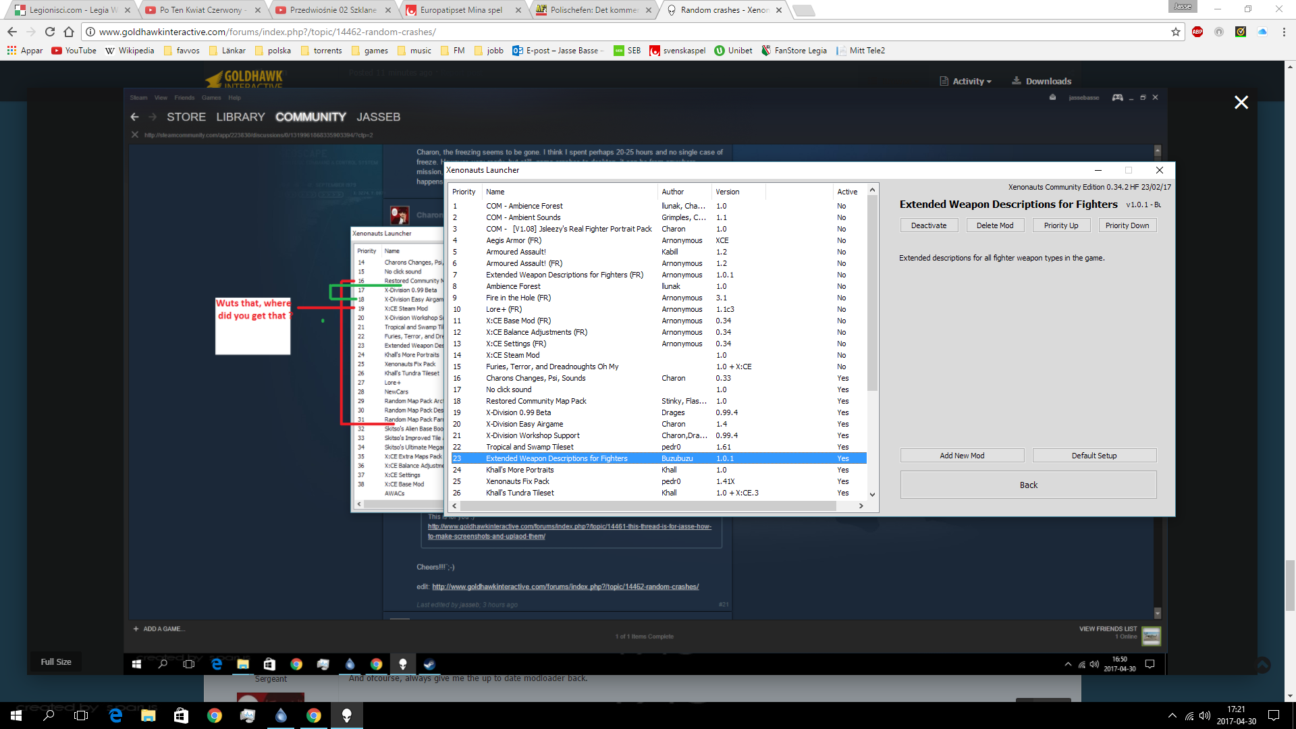The width and height of the screenshot is (1296, 729).
Task: Open the Windows Store taskbar icon
Action: (182, 715)
